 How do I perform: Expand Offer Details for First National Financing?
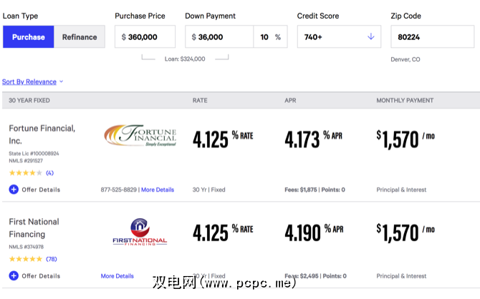click(x=34, y=276)
